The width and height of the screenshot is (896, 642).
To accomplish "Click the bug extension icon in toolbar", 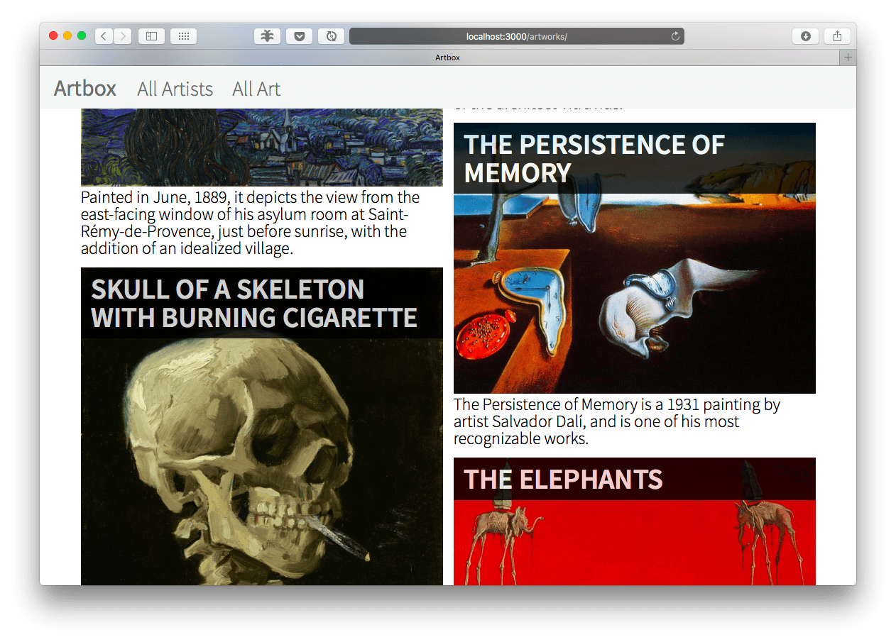I will click(267, 36).
